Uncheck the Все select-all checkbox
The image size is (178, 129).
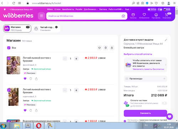point(9,48)
